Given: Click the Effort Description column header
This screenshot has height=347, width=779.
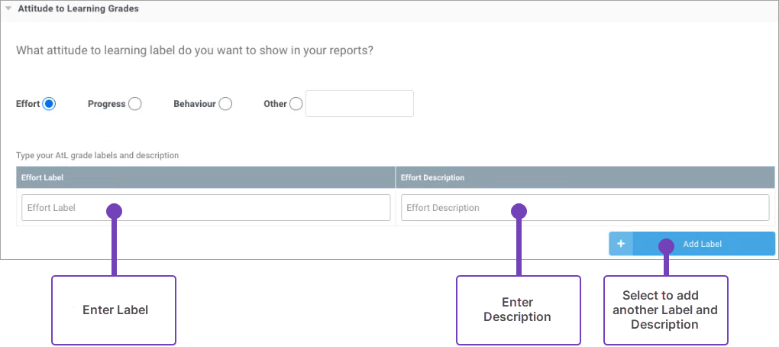Looking at the screenshot, I should (x=584, y=177).
